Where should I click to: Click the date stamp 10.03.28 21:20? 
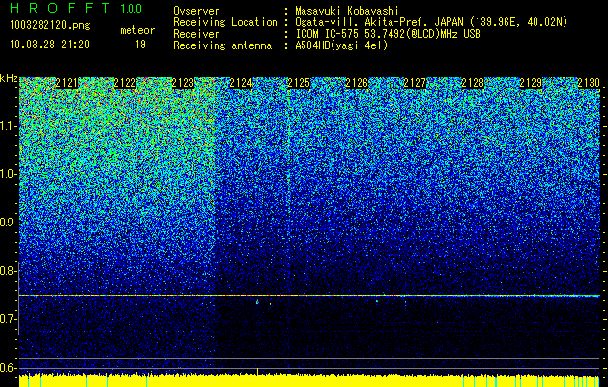(x=49, y=45)
